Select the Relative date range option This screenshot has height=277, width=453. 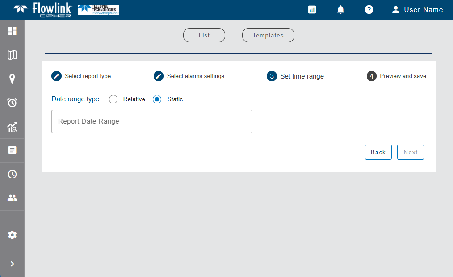pyautogui.click(x=113, y=99)
